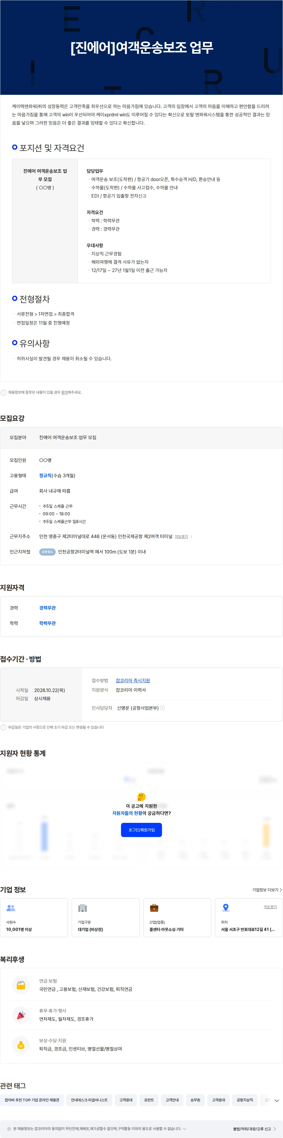Image resolution: width=283 pixels, height=1138 pixels.
Task: Click the 기업구분 building icon
Action: click(x=83, y=908)
